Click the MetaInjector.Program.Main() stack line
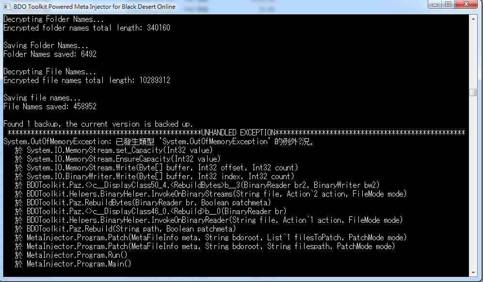Viewport: 483px width, 282px height. pos(79,264)
